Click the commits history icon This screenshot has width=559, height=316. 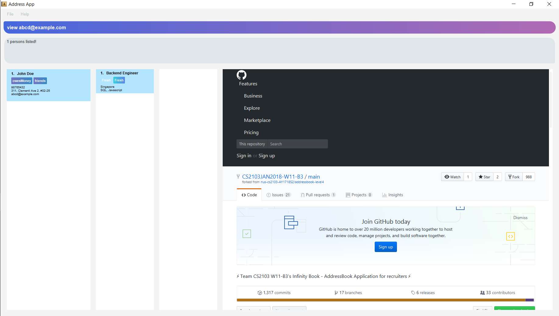pos(260,293)
